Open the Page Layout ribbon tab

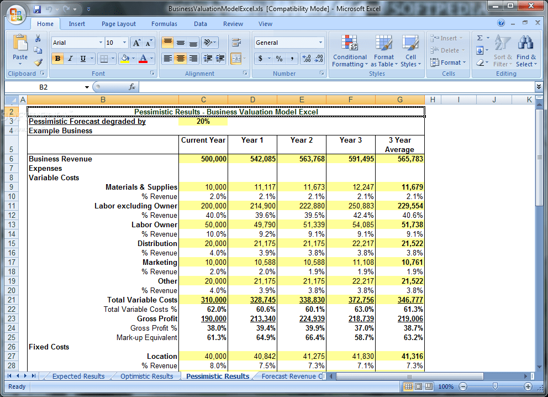[x=118, y=24]
